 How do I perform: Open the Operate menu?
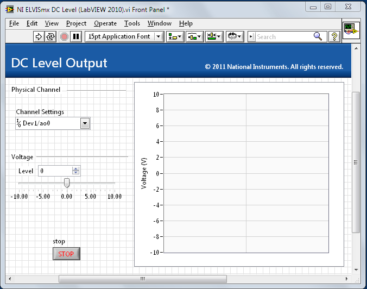click(x=105, y=23)
